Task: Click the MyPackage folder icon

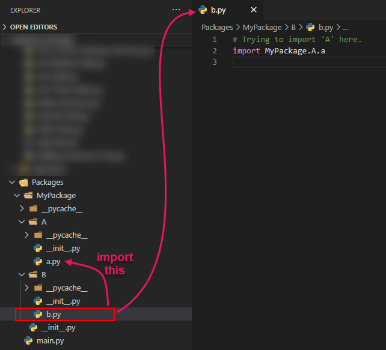Action: (x=28, y=195)
